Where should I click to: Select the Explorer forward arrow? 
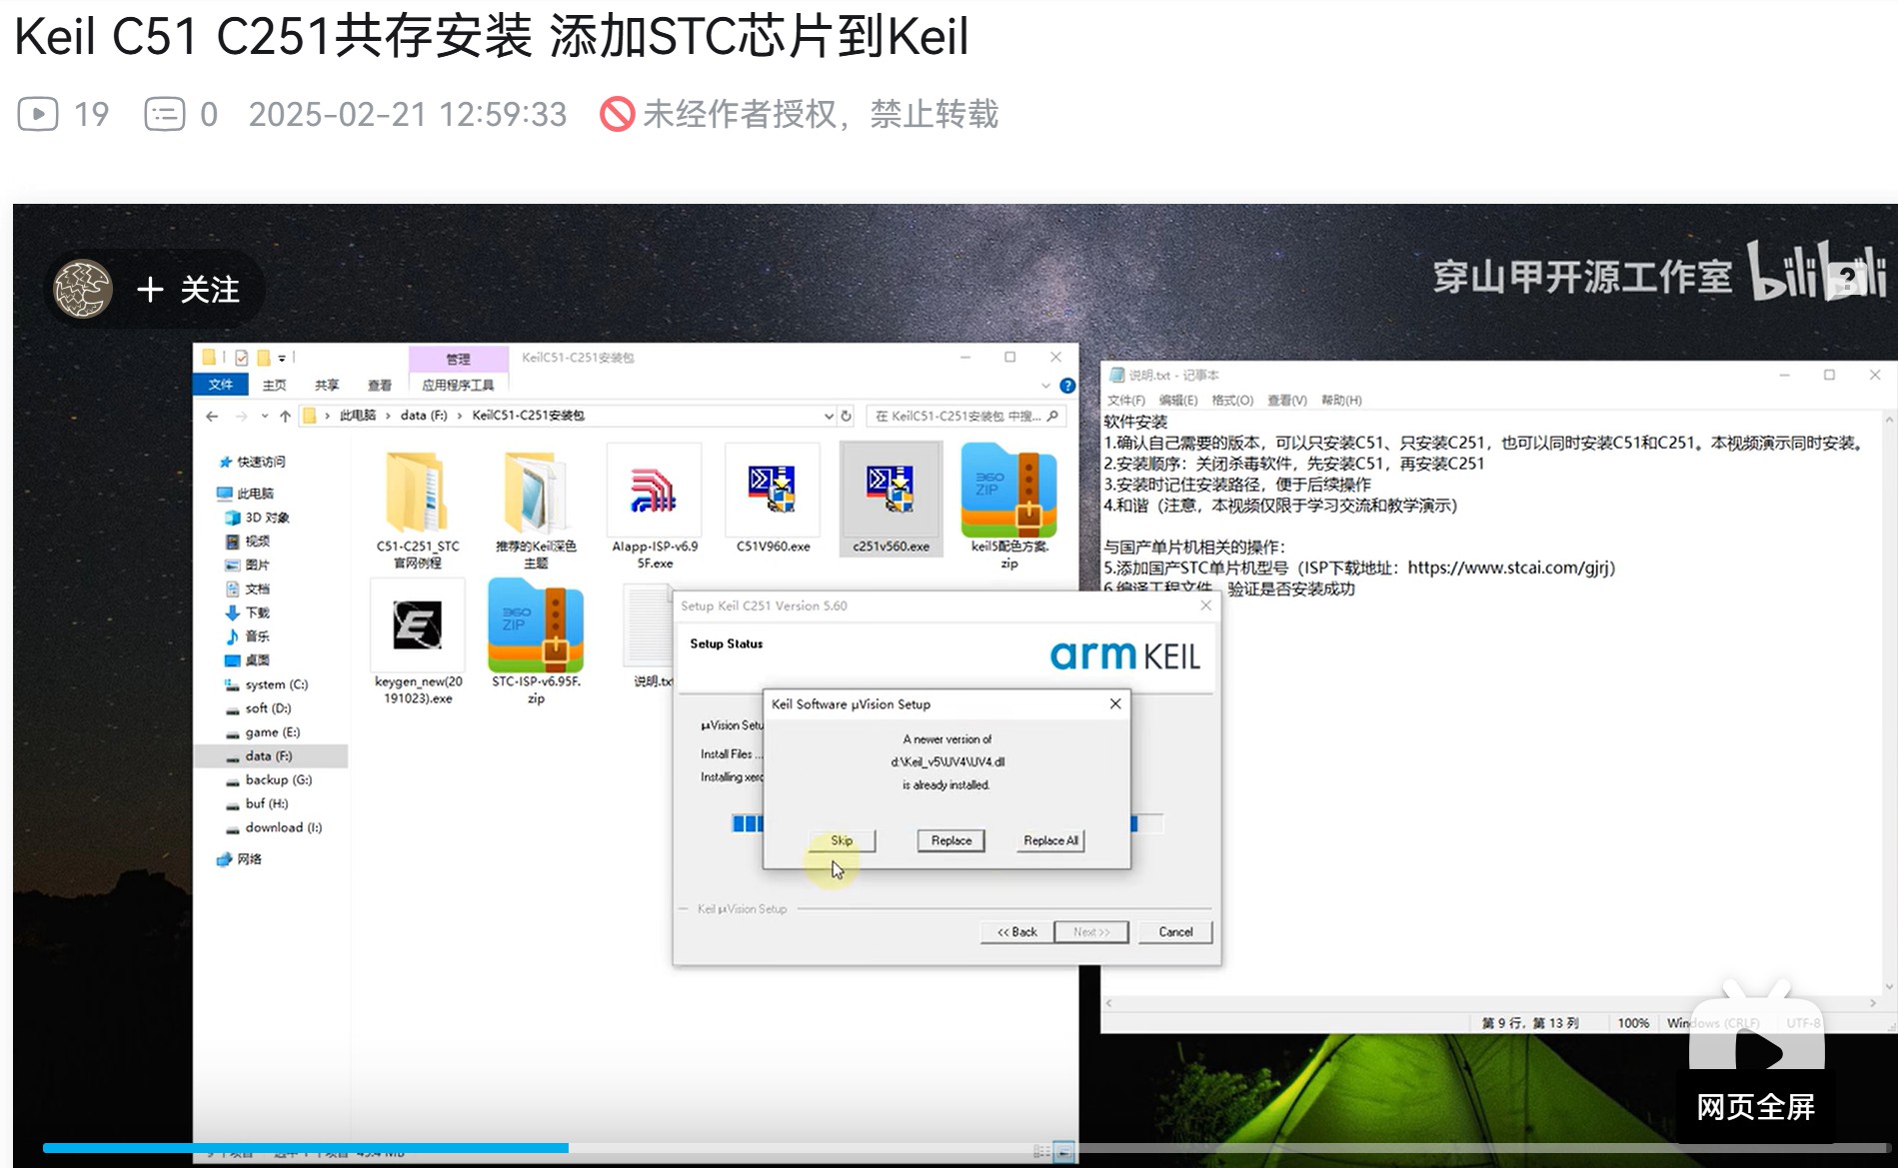241,416
